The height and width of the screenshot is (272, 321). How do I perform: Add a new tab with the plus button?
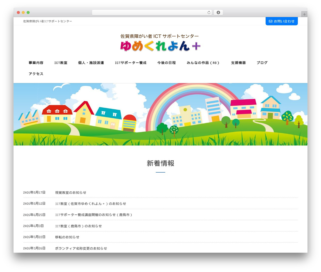(304, 14)
